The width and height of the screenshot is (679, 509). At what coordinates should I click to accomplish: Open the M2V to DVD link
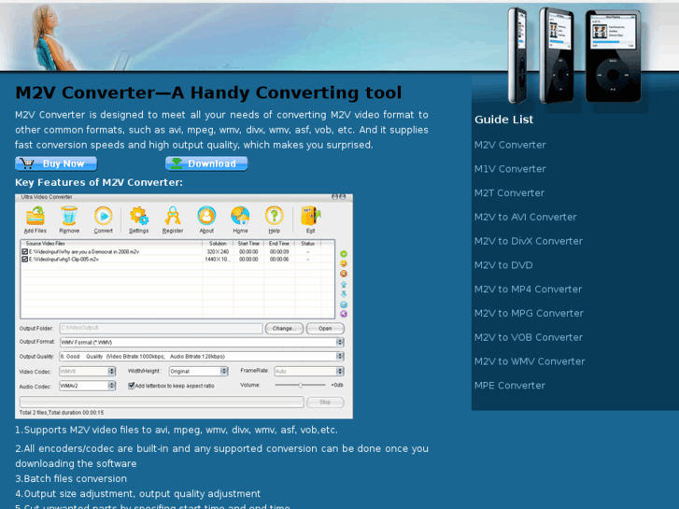[503, 265]
